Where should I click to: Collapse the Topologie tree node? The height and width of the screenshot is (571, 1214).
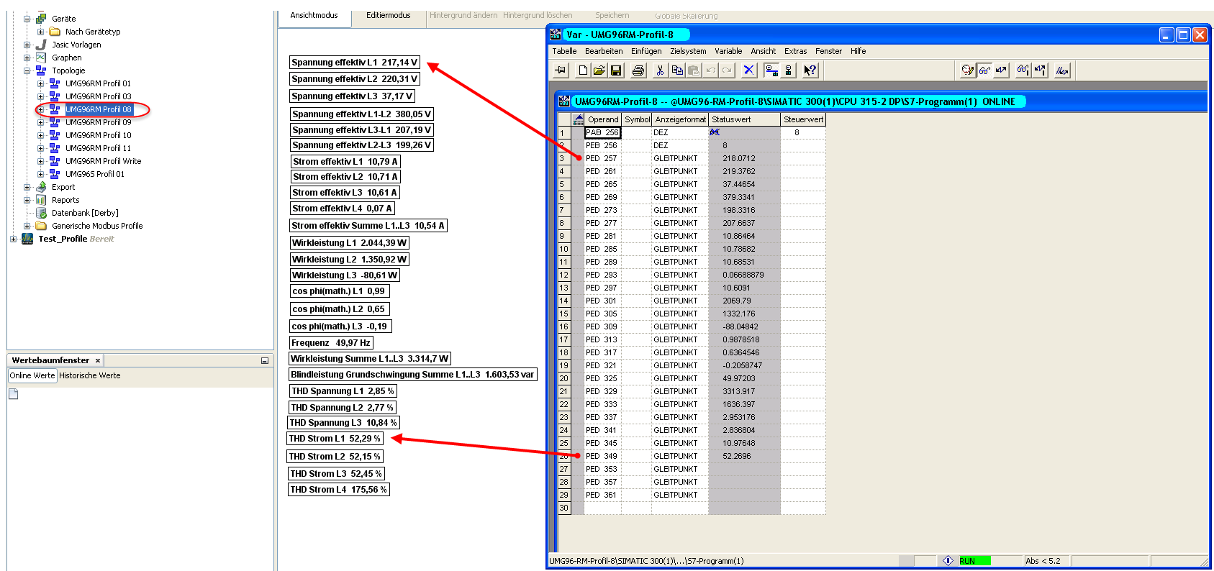pos(27,70)
